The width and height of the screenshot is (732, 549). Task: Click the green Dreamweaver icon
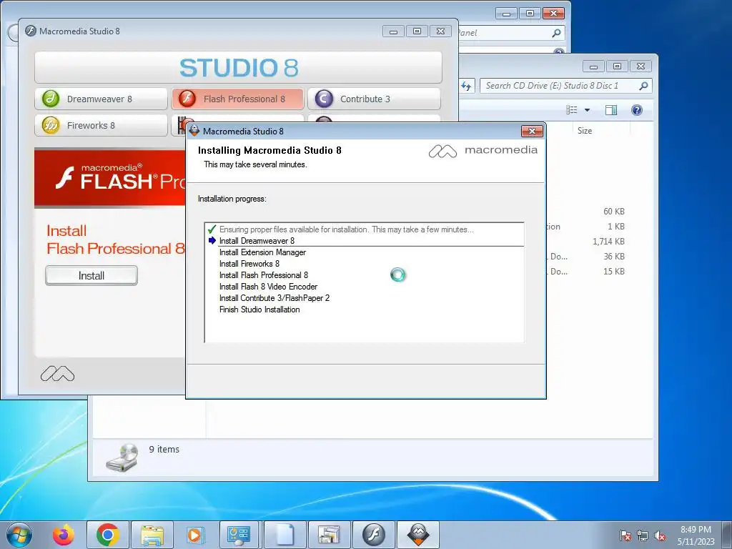[x=51, y=99]
